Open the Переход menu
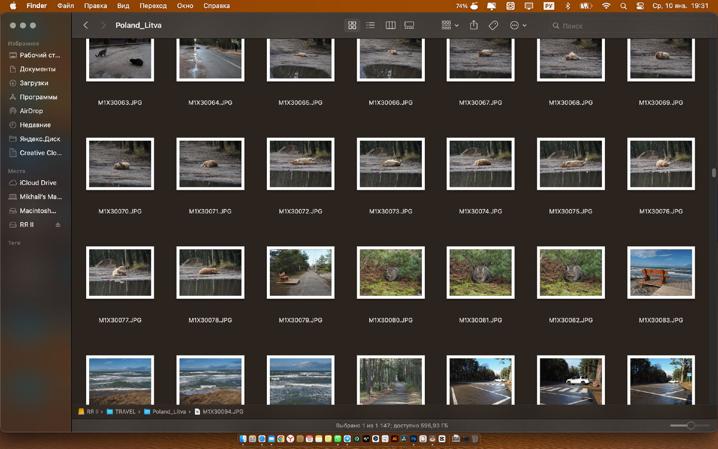 (153, 6)
